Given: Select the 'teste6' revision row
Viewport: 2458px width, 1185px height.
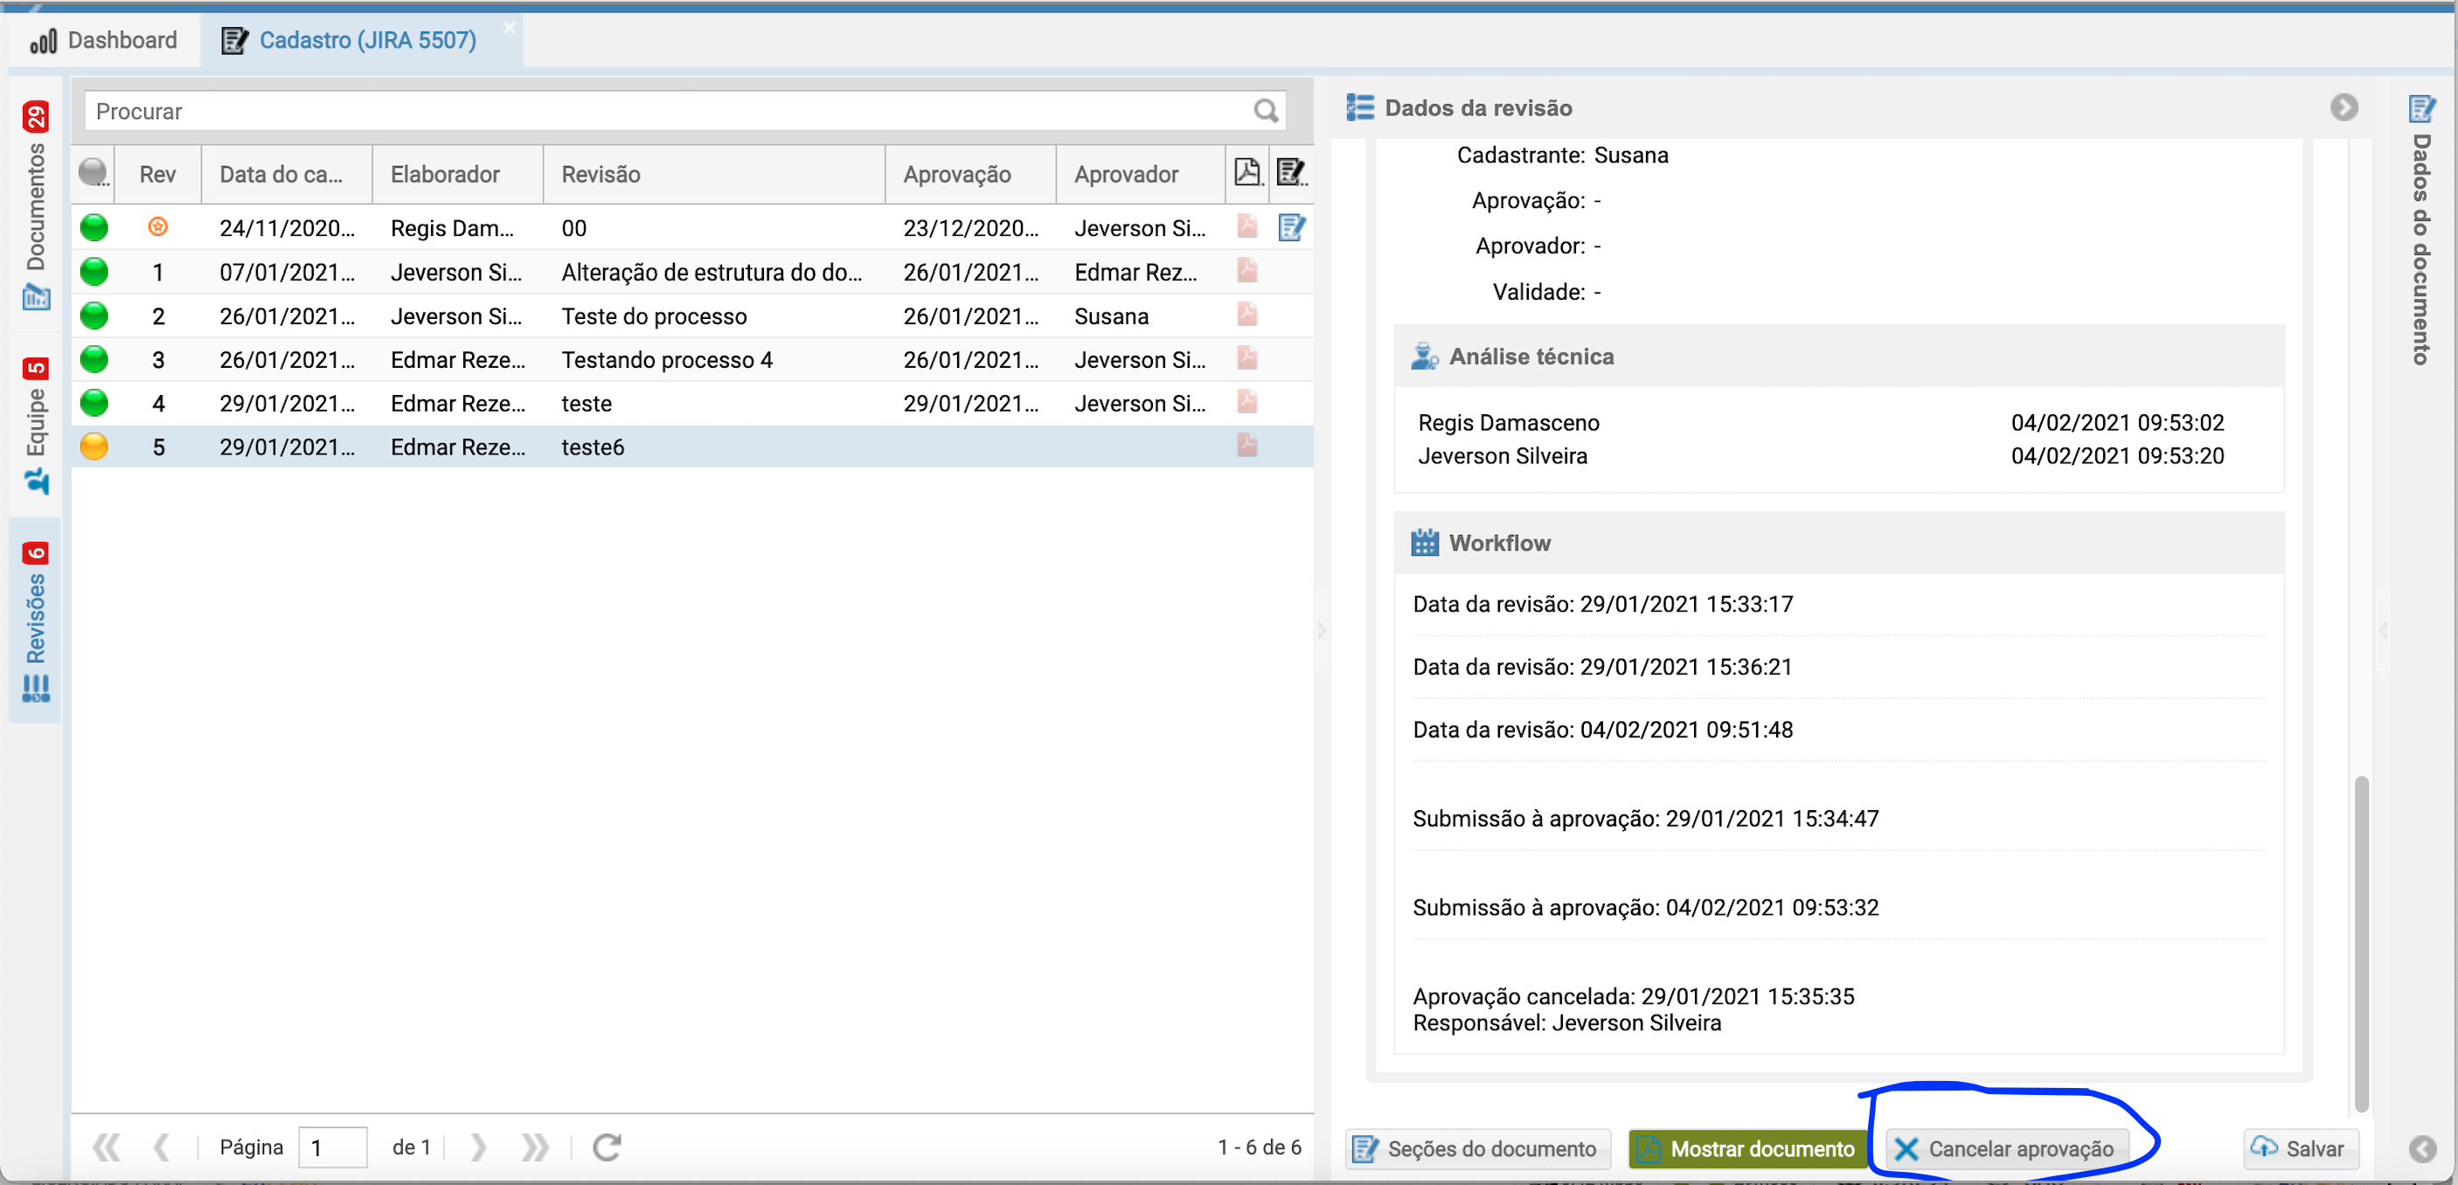Looking at the screenshot, I should point(693,447).
